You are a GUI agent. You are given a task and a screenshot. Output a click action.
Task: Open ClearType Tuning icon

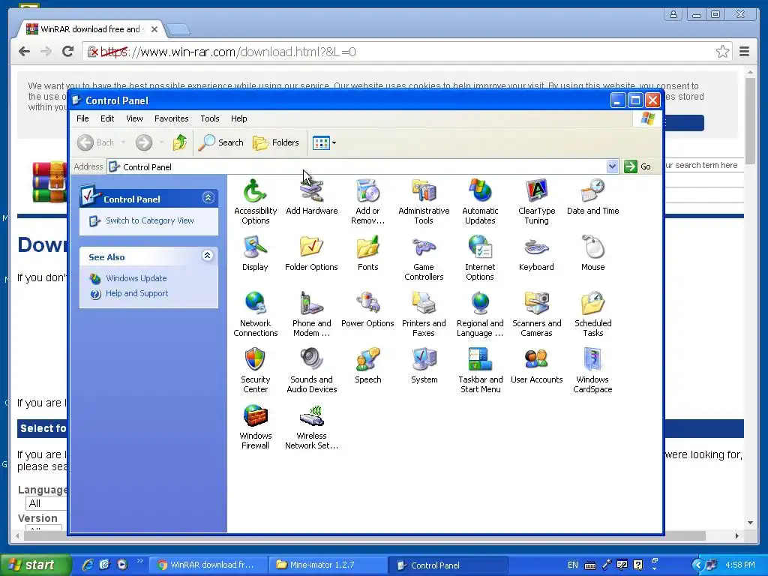click(536, 201)
